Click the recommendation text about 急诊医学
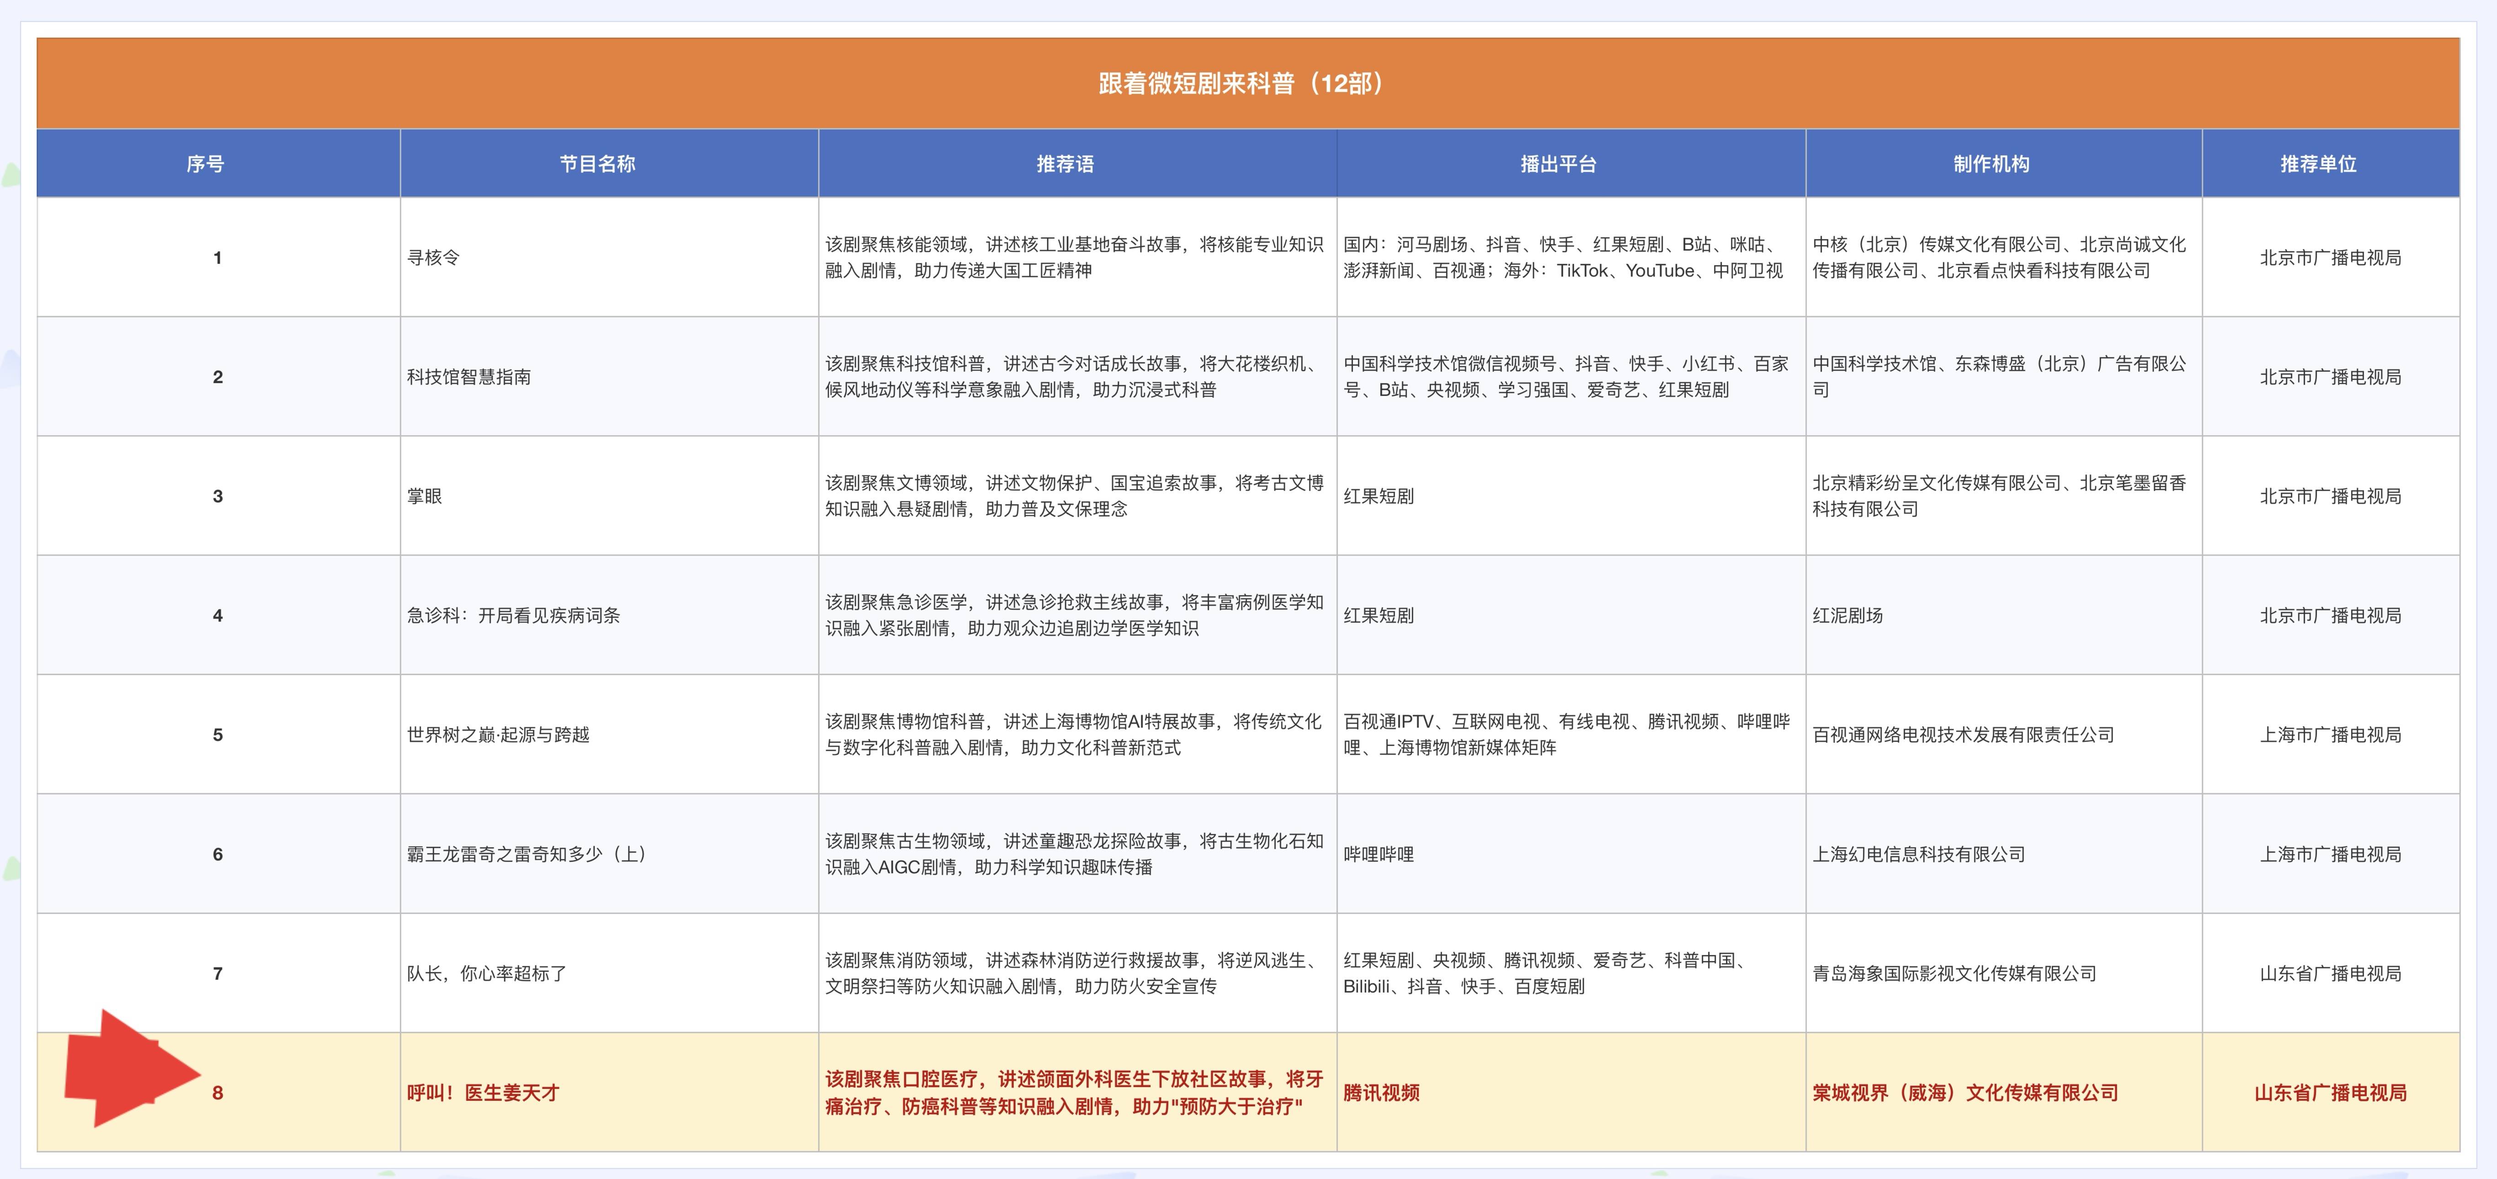Screen dimensions: 2497x1179 [1074, 616]
